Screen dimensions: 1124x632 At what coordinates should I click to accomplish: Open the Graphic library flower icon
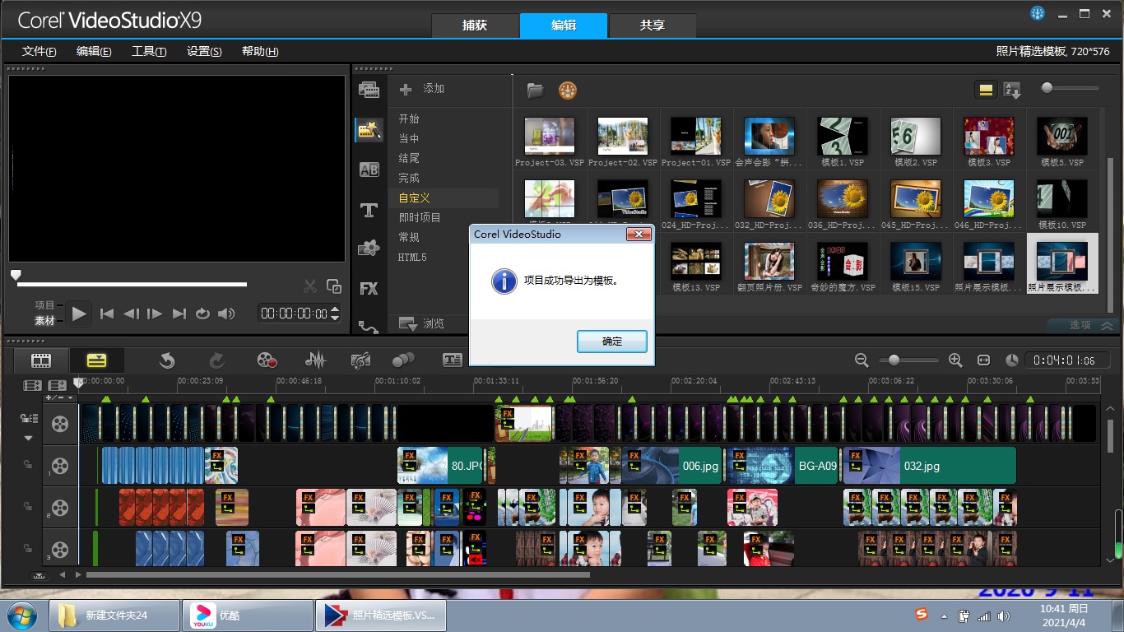pyautogui.click(x=369, y=248)
